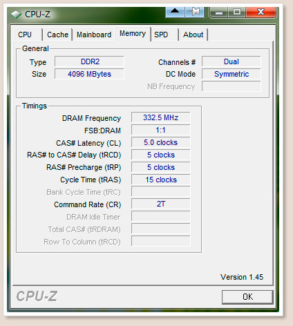The width and height of the screenshot is (293, 326).
Task: Switch to the CPU tab
Action: point(28,35)
